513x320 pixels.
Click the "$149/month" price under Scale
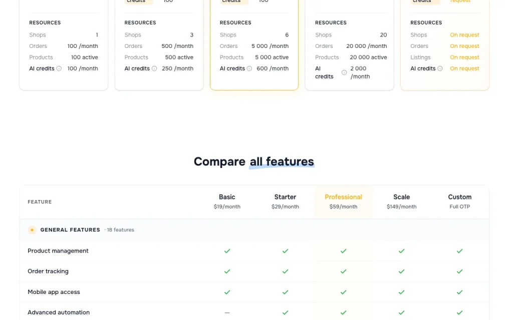click(x=401, y=206)
